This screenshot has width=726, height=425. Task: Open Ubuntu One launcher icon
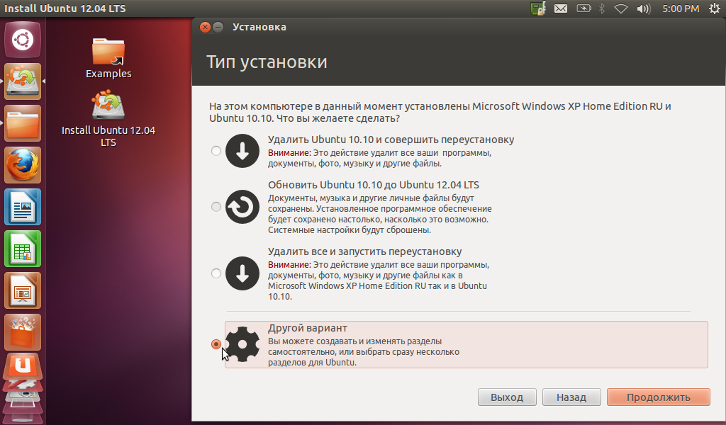click(23, 368)
